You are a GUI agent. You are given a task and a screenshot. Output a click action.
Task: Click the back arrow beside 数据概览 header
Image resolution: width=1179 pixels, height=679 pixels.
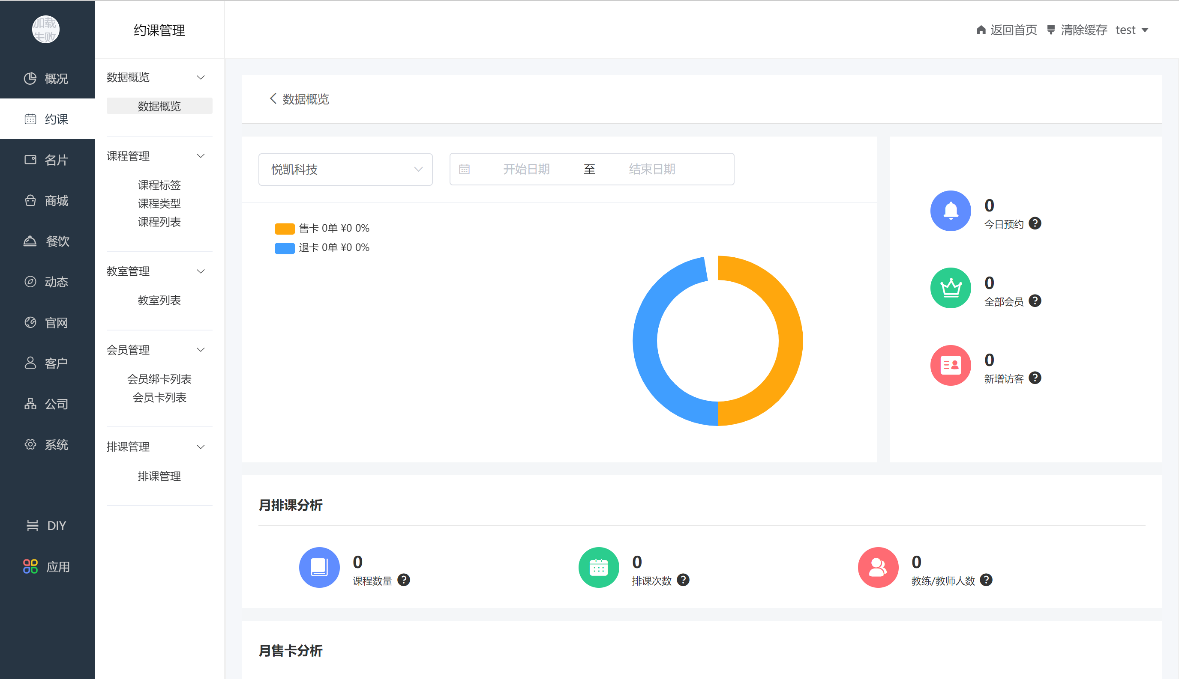[273, 98]
